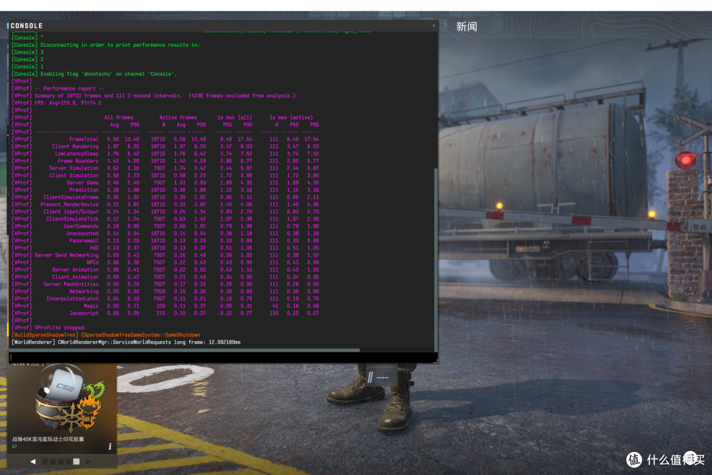This screenshot has width=712, height=475.
Task: Click the PanoramaUI row label
Action: 84,241
